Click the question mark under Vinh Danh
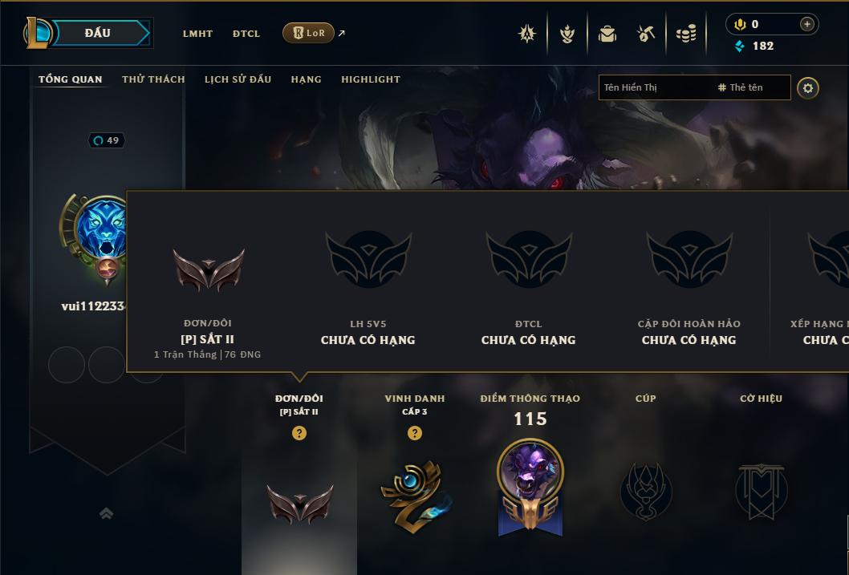849x575 pixels. coord(415,433)
